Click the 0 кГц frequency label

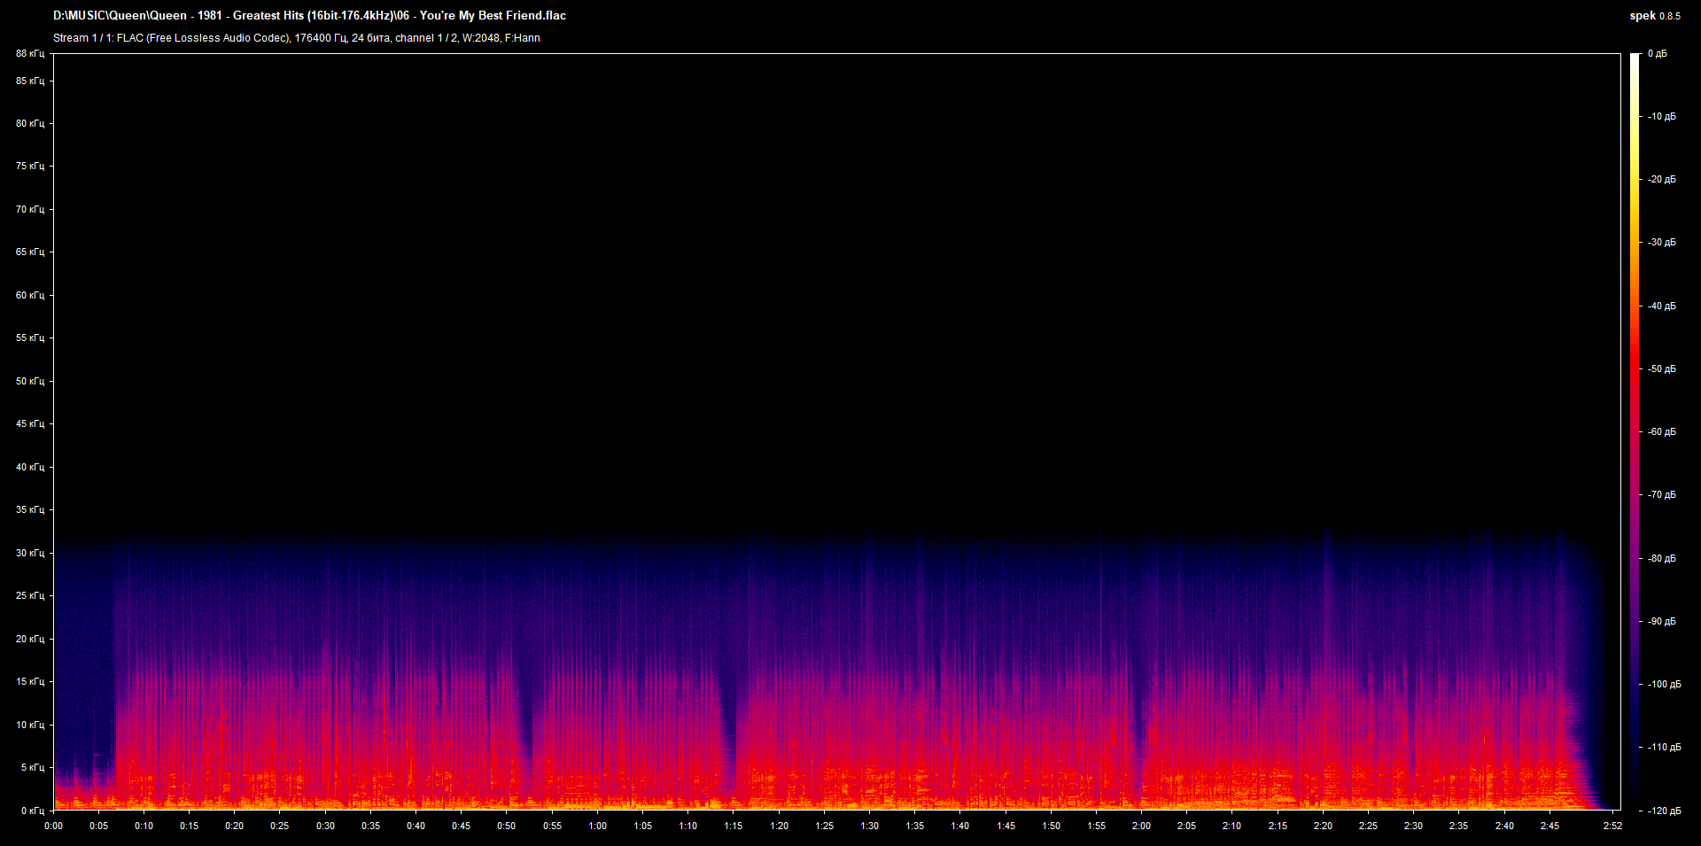(x=32, y=811)
